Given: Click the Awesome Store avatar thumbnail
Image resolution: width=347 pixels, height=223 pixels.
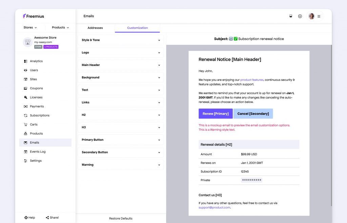Looking at the screenshot, I should [27, 42].
